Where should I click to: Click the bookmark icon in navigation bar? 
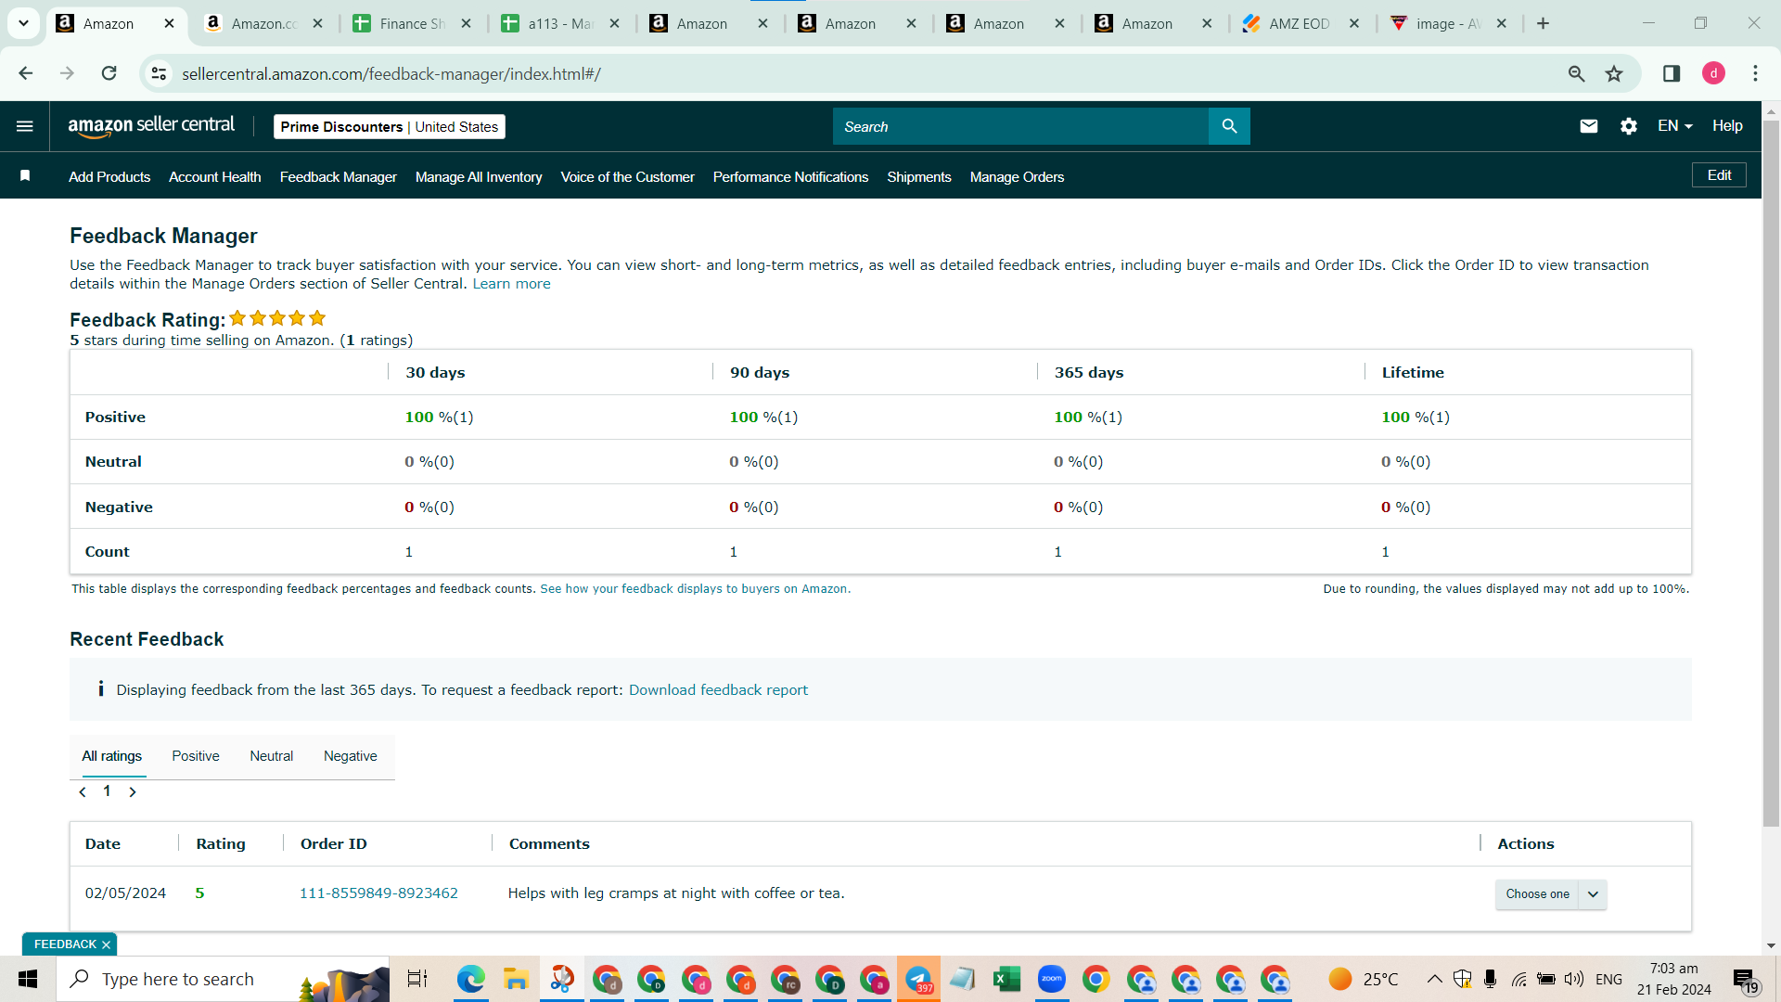coord(25,176)
